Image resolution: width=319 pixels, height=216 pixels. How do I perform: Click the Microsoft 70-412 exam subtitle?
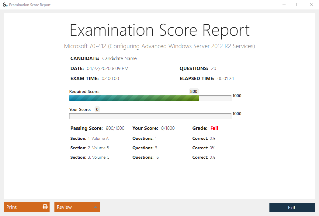159,46
